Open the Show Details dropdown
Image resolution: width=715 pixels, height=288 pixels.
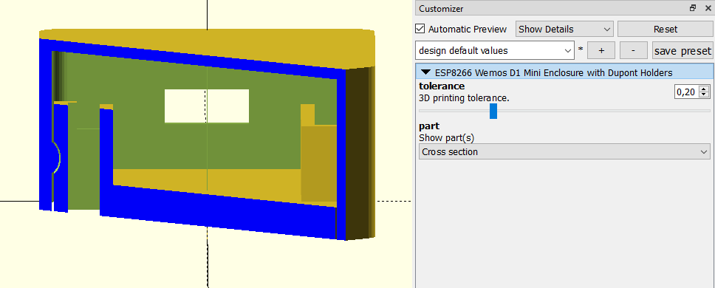564,29
